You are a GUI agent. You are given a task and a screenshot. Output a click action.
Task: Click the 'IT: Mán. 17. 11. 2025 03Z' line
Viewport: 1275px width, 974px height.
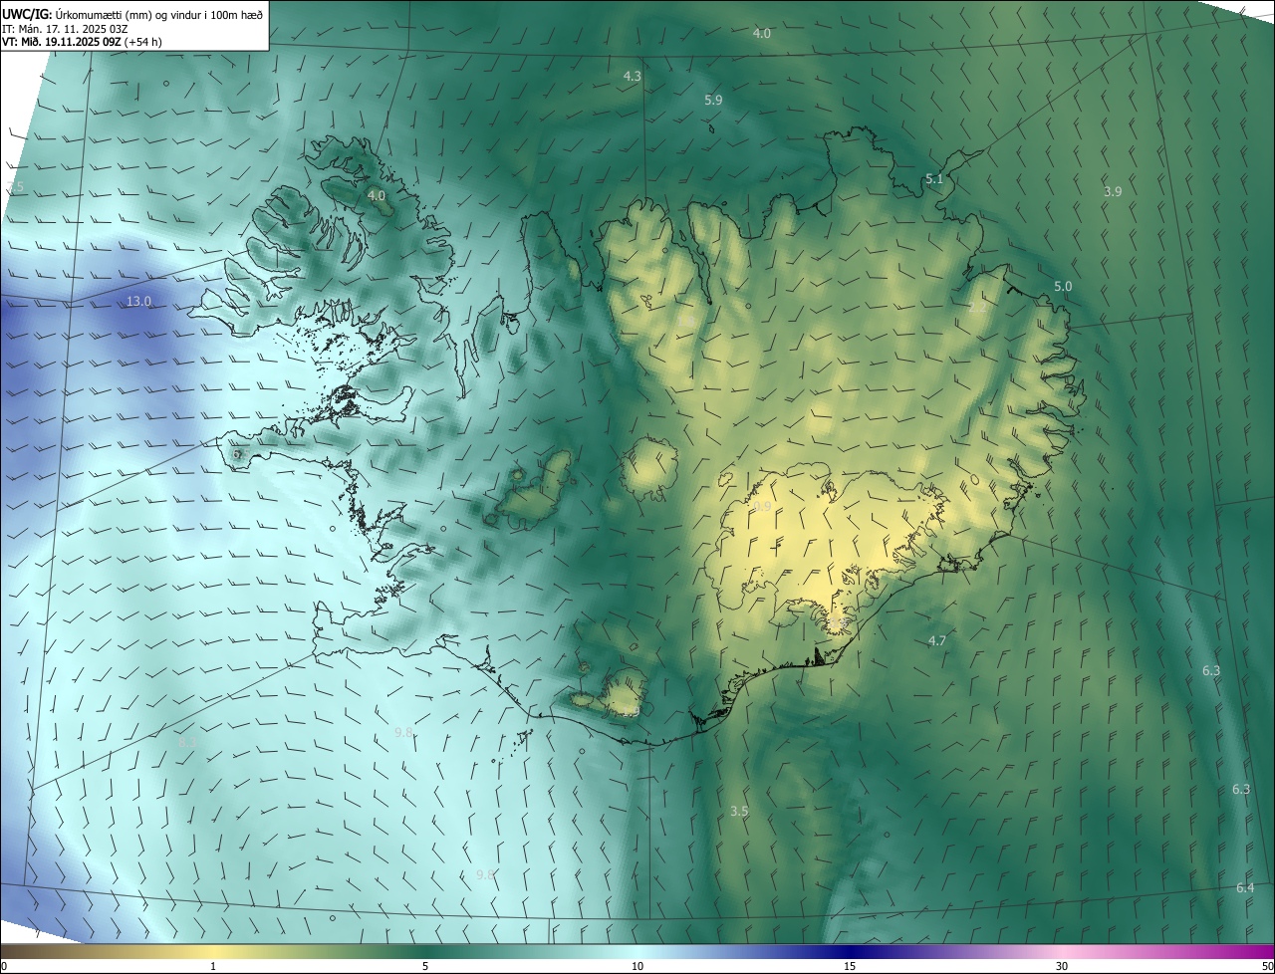coord(66,29)
